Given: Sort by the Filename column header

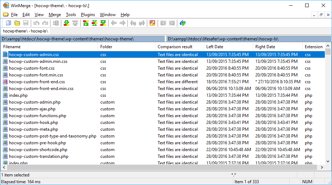Looking at the screenshot, I should [x=49, y=47].
